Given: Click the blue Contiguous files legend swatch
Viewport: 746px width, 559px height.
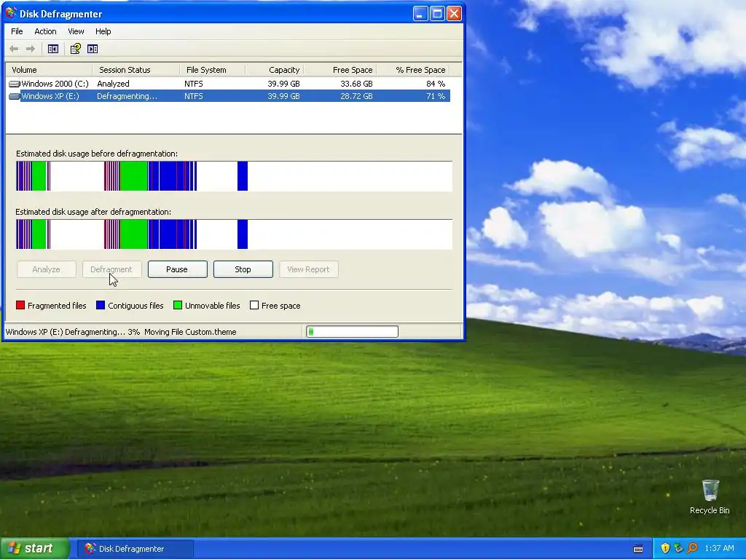Looking at the screenshot, I should click(x=101, y=305).
